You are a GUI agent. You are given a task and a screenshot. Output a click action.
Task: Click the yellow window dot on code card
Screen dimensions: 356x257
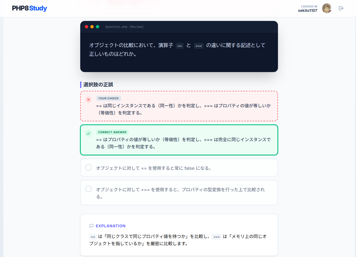coord(92,27)
